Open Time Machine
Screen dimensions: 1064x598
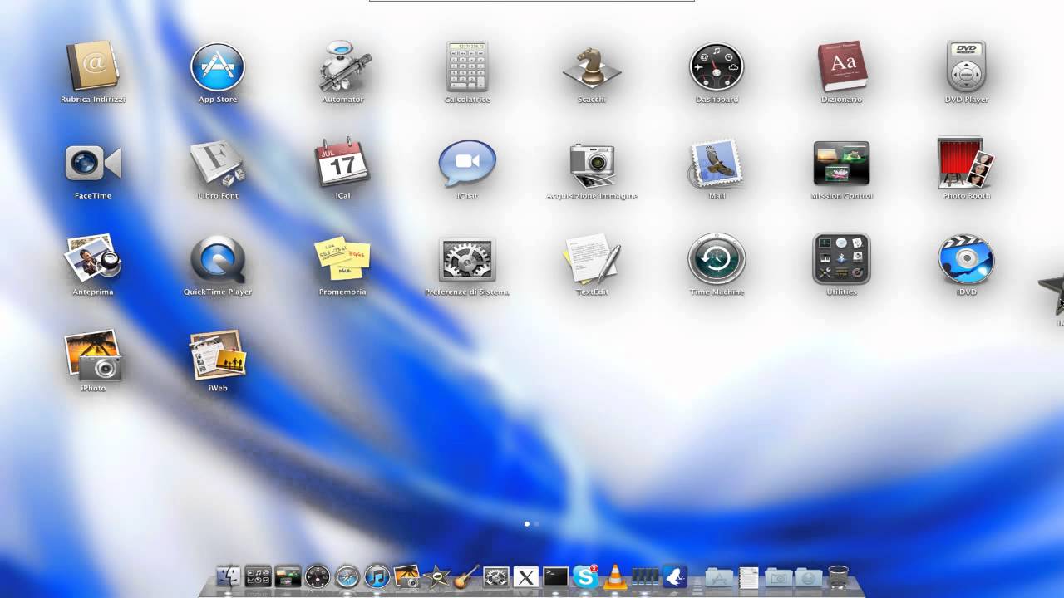click(717, 259)
